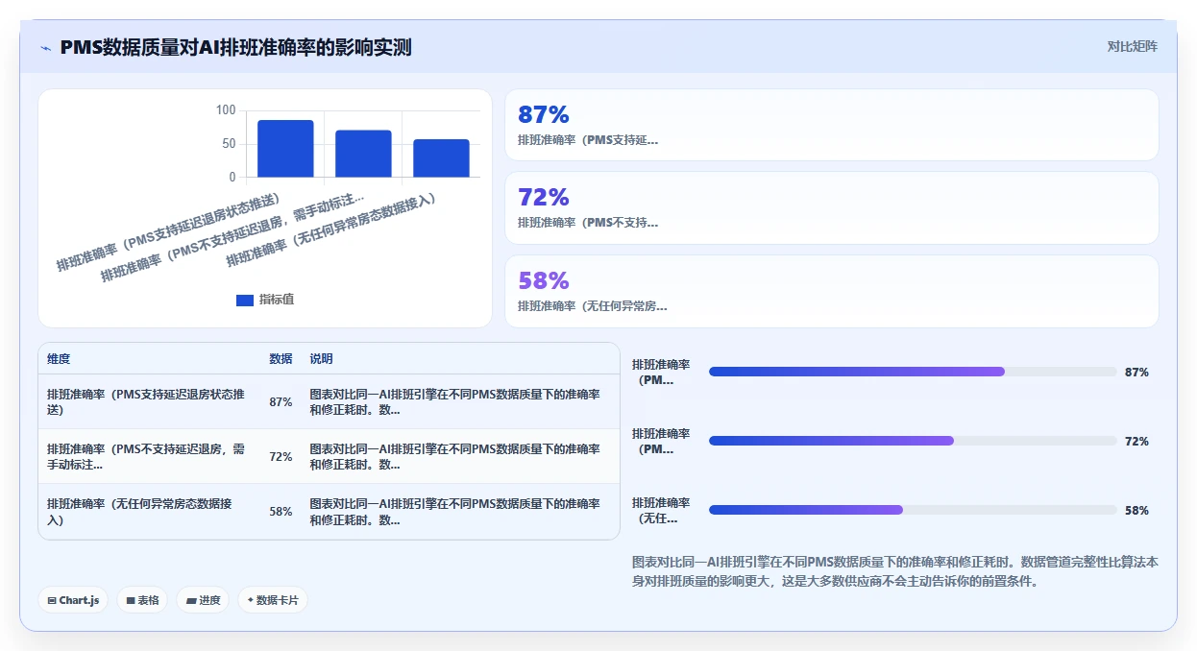Click the 指标值 legend text

click(277, 300)
